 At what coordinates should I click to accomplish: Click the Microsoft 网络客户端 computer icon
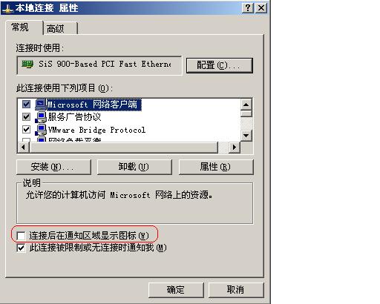(x=41, y=105)
